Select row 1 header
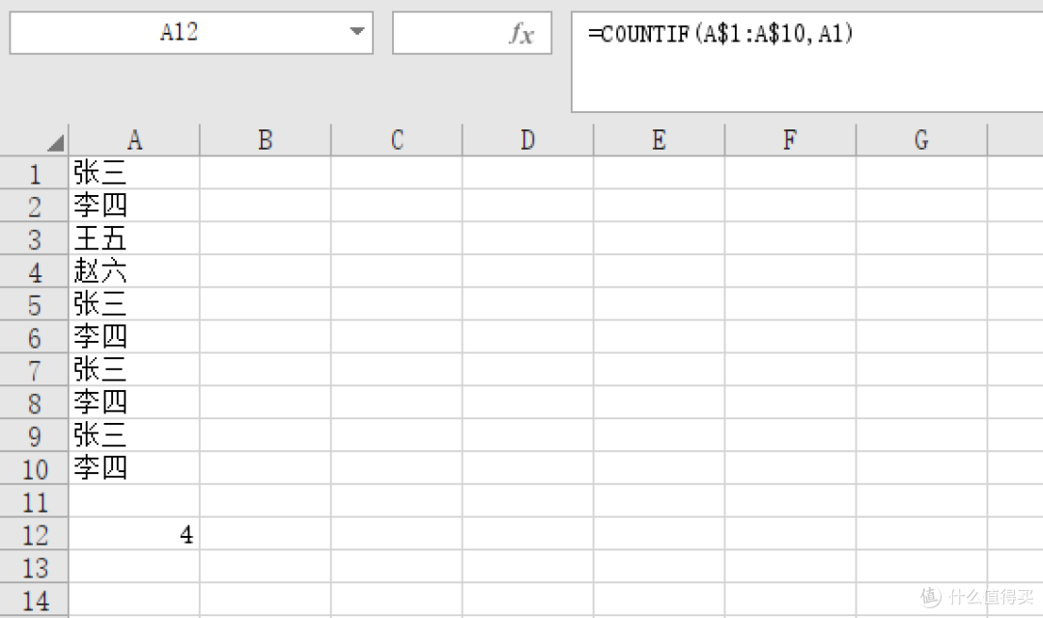Screen dimensions: 1043x618 pyautogui.click(x=34, y=173)
